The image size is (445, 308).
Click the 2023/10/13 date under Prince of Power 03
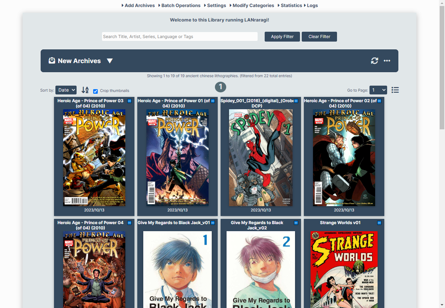(x=94, y=210)
